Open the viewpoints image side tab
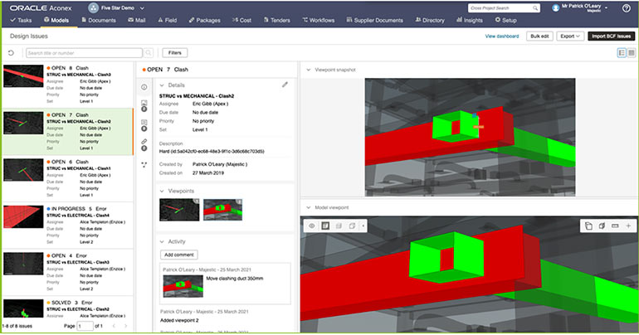Screen dimensions: 639x335 [144, 105]
